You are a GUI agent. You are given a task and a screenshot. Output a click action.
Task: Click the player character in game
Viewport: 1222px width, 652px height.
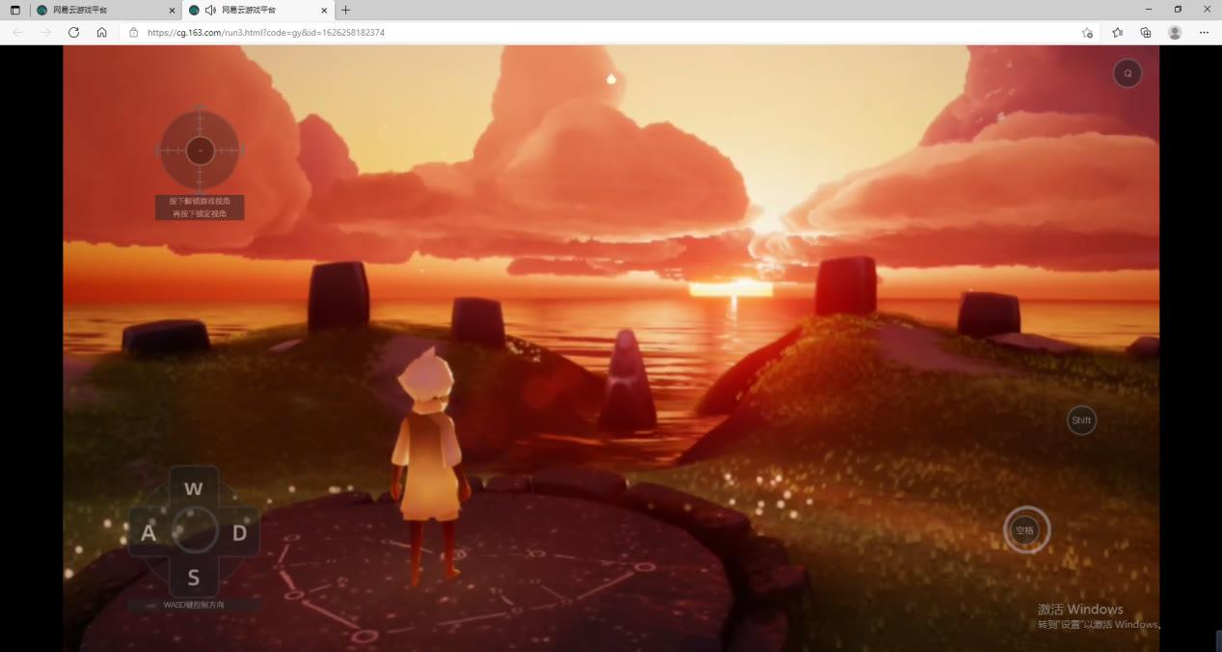(x=430, y=466)
